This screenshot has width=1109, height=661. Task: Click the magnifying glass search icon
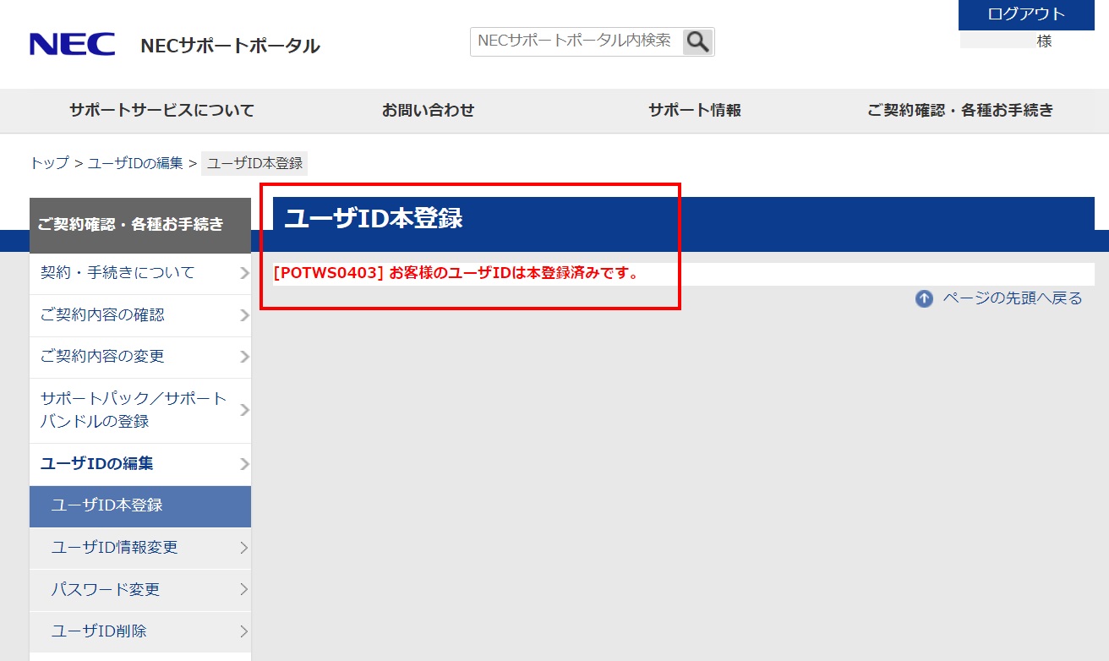point(697,41)
